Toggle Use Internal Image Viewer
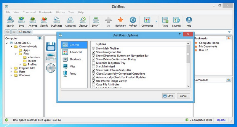Viewport: 237px width, 127px height. pos(94,81)
